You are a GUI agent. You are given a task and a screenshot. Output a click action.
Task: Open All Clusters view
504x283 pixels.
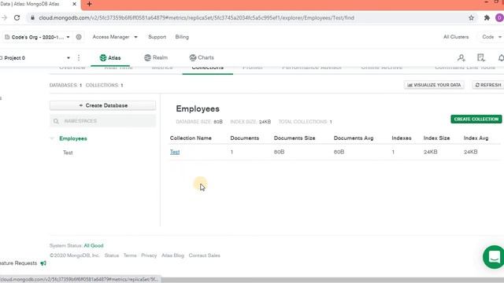click(456, 37)
